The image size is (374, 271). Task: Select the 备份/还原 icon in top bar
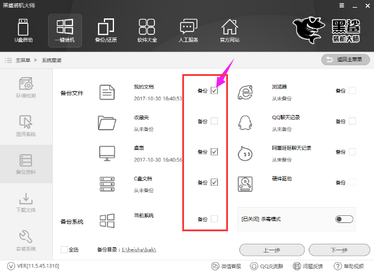click(x=106, y=31)
